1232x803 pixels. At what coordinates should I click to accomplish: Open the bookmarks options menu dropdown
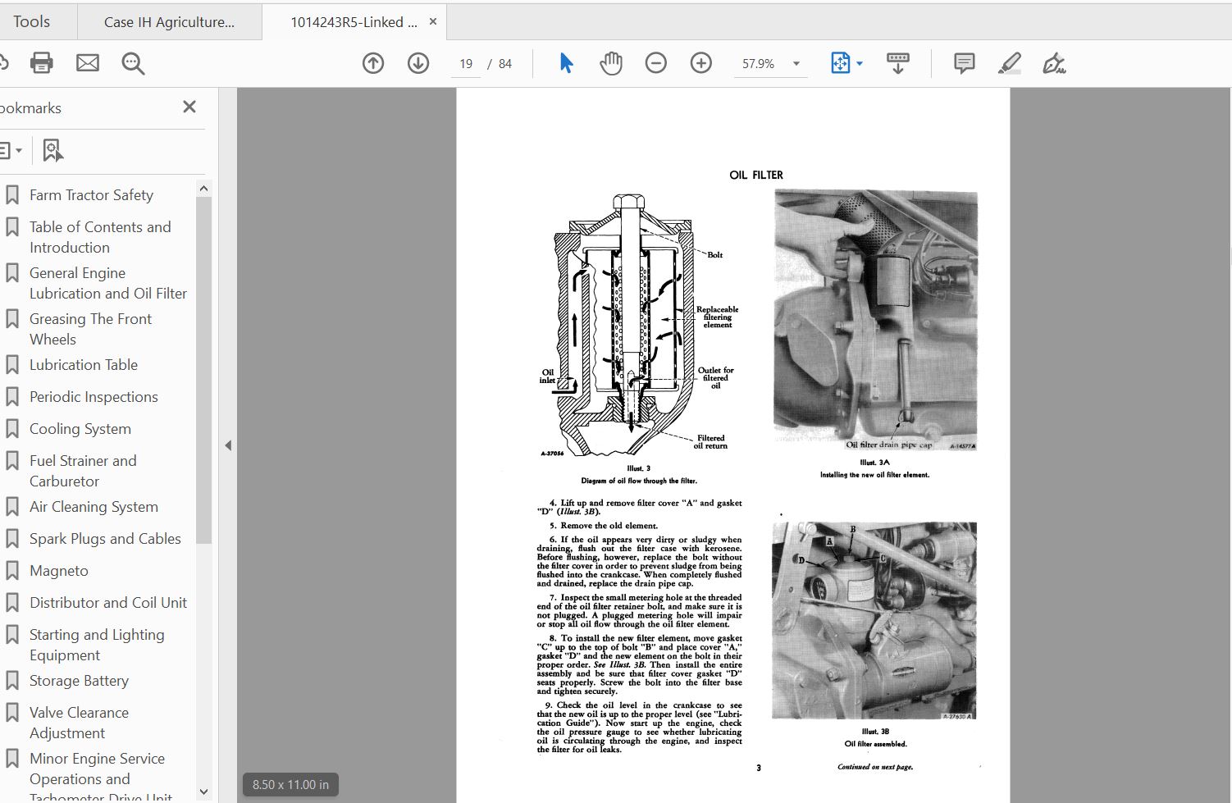(x=11, y=150)
